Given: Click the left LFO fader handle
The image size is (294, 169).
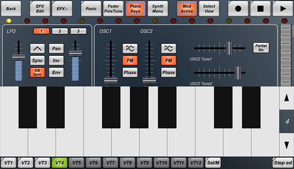Looking at the screenshot, I should click(19, 57).
